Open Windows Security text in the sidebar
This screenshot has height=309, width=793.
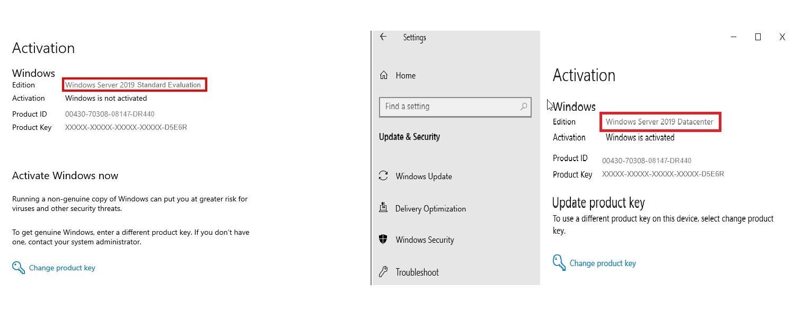pyautogui.click(x=425, y=240)
